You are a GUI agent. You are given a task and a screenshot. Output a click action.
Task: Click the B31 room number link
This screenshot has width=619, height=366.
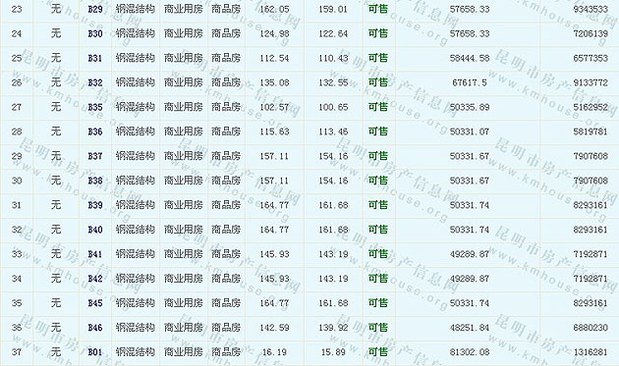pos(95,58)
